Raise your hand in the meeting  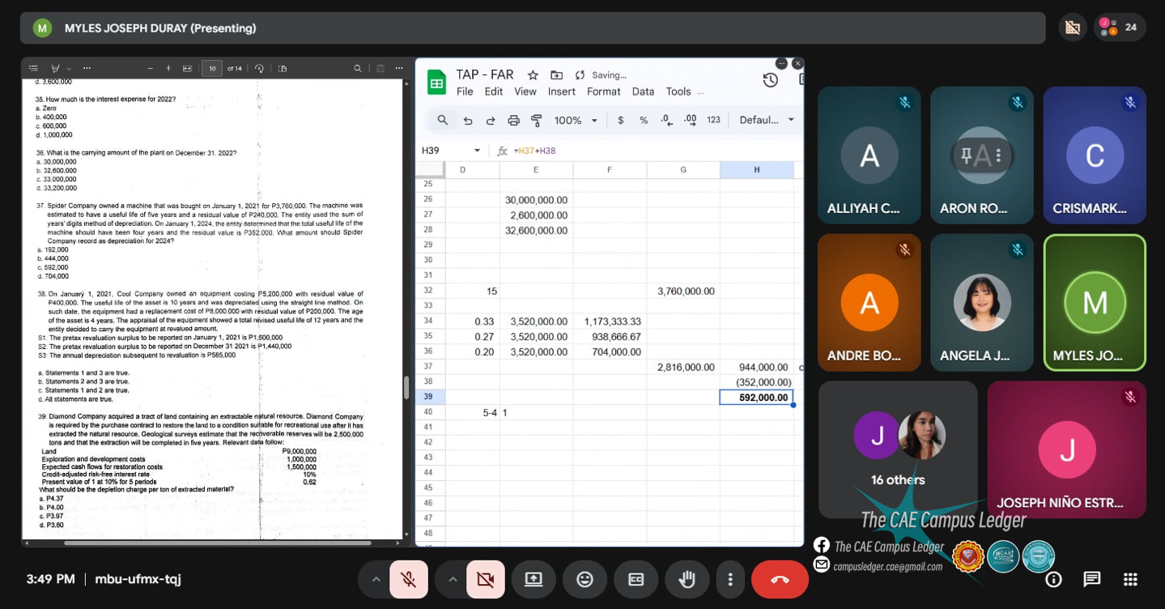[687, 580]
